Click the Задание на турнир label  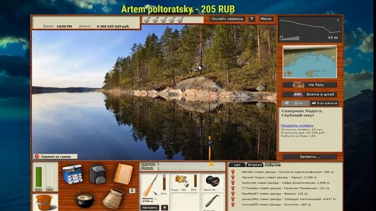pos(56,156)
